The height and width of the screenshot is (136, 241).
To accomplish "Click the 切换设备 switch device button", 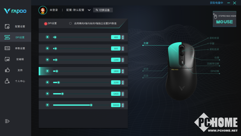I will click(103, 10).
